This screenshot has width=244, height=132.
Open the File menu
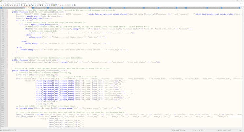(x=2, y=3)
